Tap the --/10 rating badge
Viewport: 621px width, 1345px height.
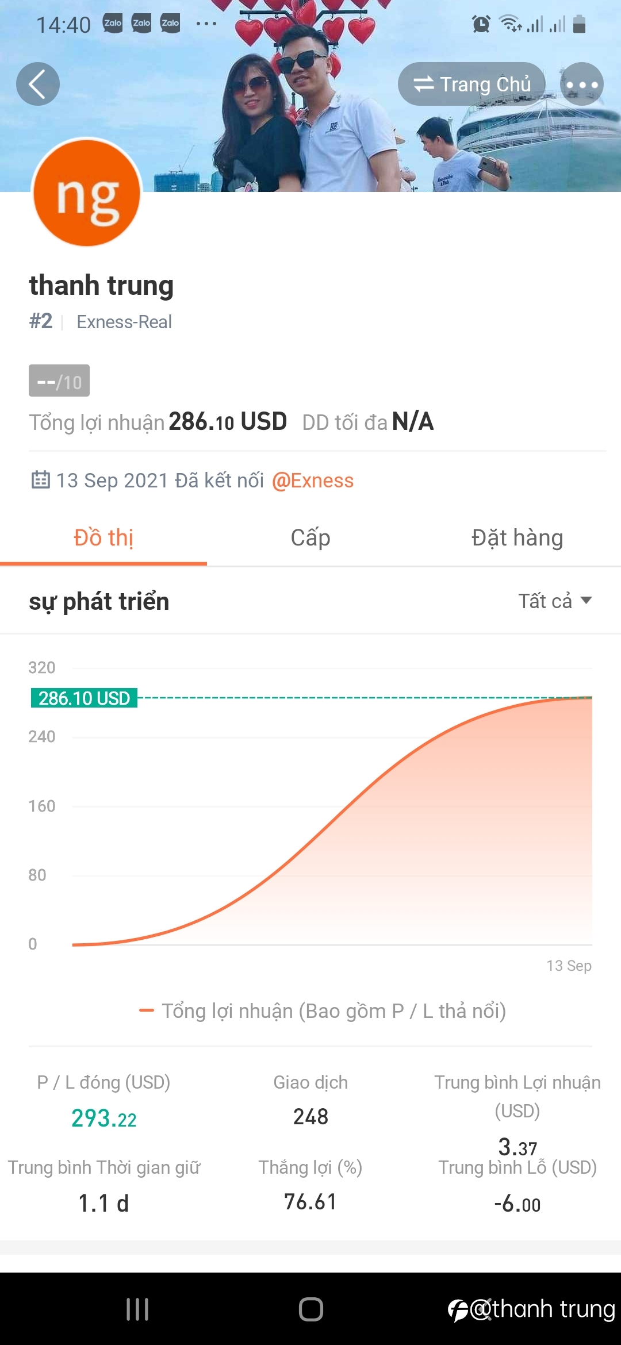point(59,381)
